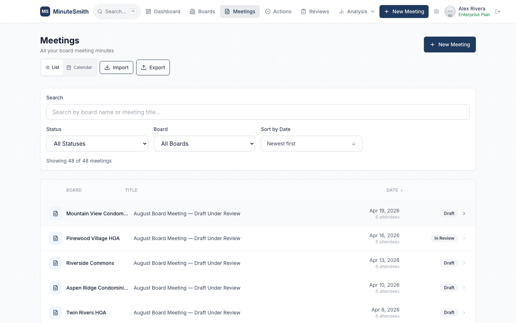
Task: Click the New Meeting button
Action: point(450,45)
